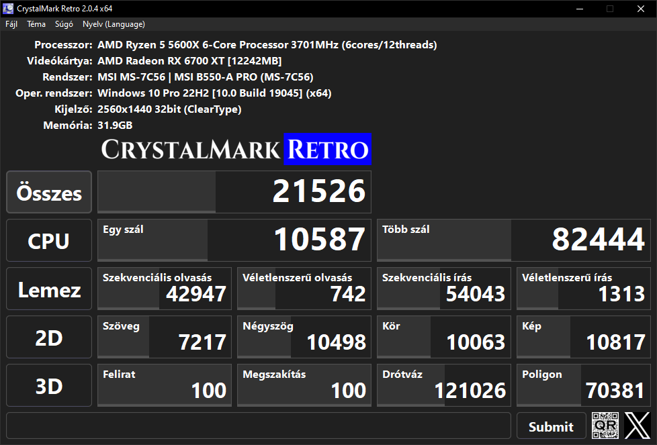Click the Kép score 10817
The height and width of the screenshot is (445, 657).
click(x=584, y=338)
